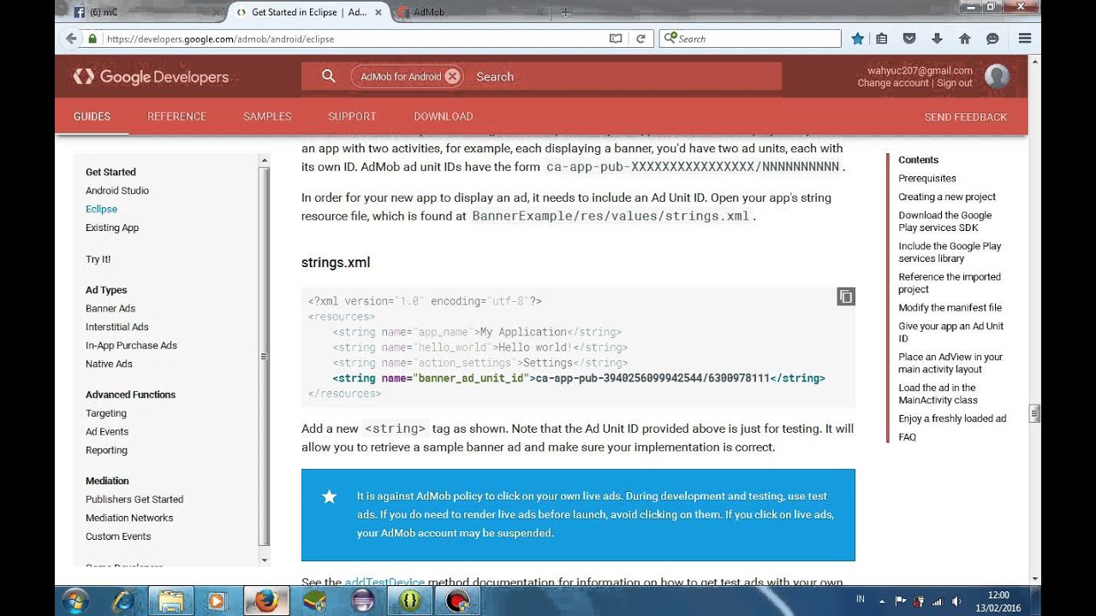
Task: Click the magnifier search icon in header
Action: [x=328, y=76]
